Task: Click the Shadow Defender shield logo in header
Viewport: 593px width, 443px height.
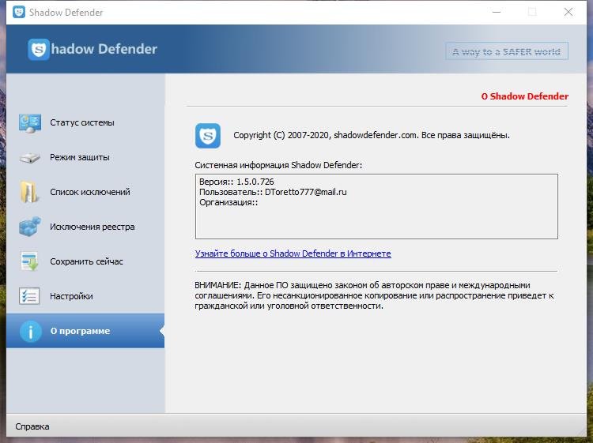Action: pos(39,49)
